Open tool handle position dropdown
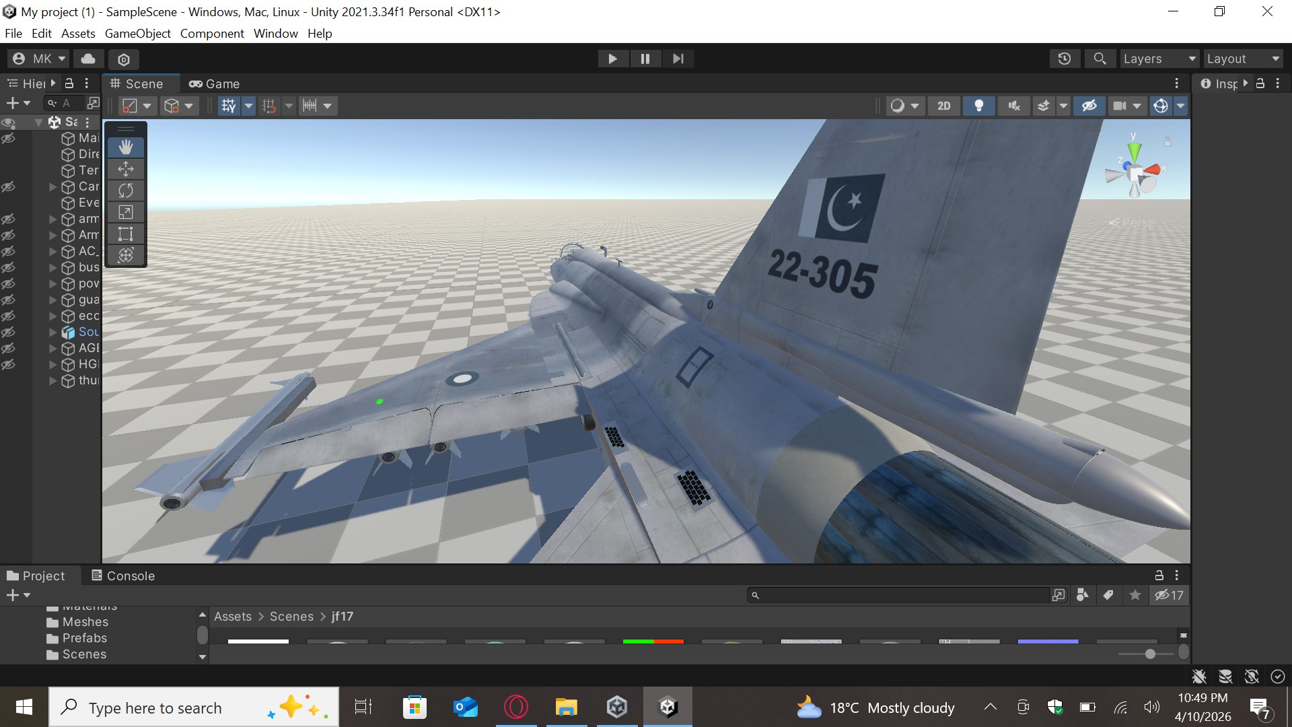Image resolution: width=1292 pixels, height=727 pixels. [x=137, y=106]
